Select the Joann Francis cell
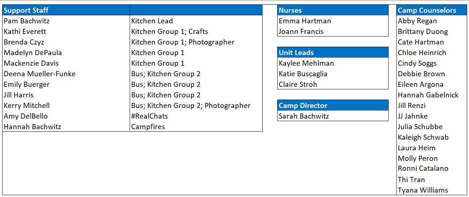This screenshot has height=197, width=469. pos(333,31)
